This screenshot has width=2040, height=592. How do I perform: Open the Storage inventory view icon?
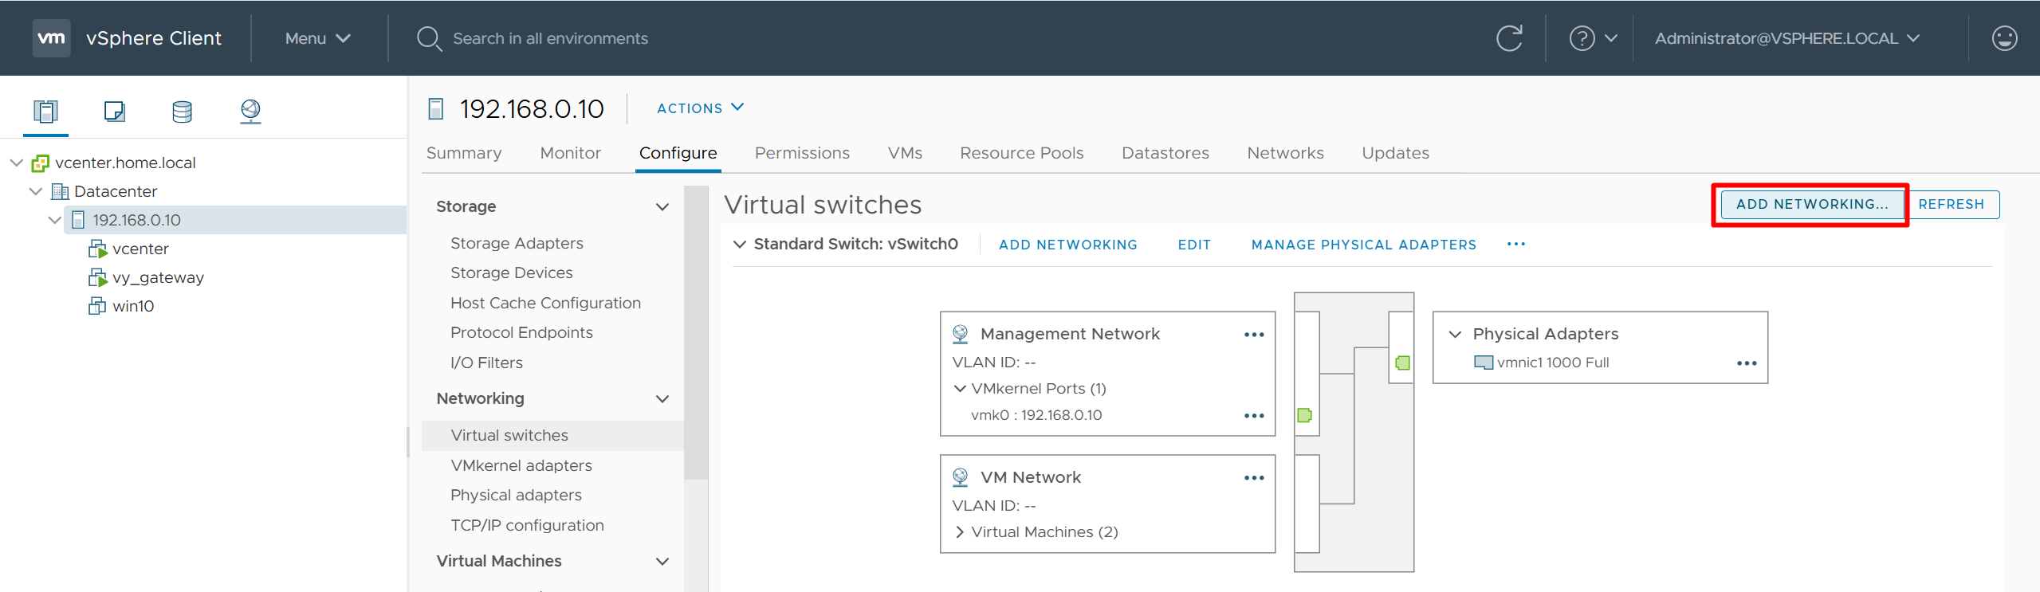pyautogui.click(x=182, y=111)
